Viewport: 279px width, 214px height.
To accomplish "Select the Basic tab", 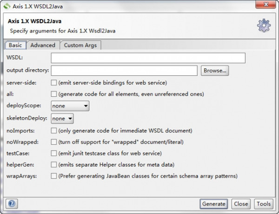I will [x=15, y=45].
